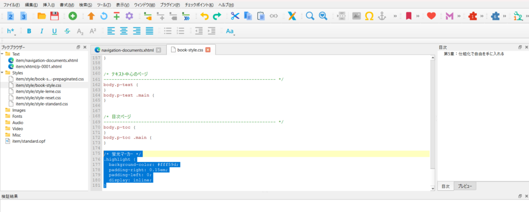The image size is (529, 212).
Task: Open Find and Replace magnifier icon
Action: click(310, 16)
